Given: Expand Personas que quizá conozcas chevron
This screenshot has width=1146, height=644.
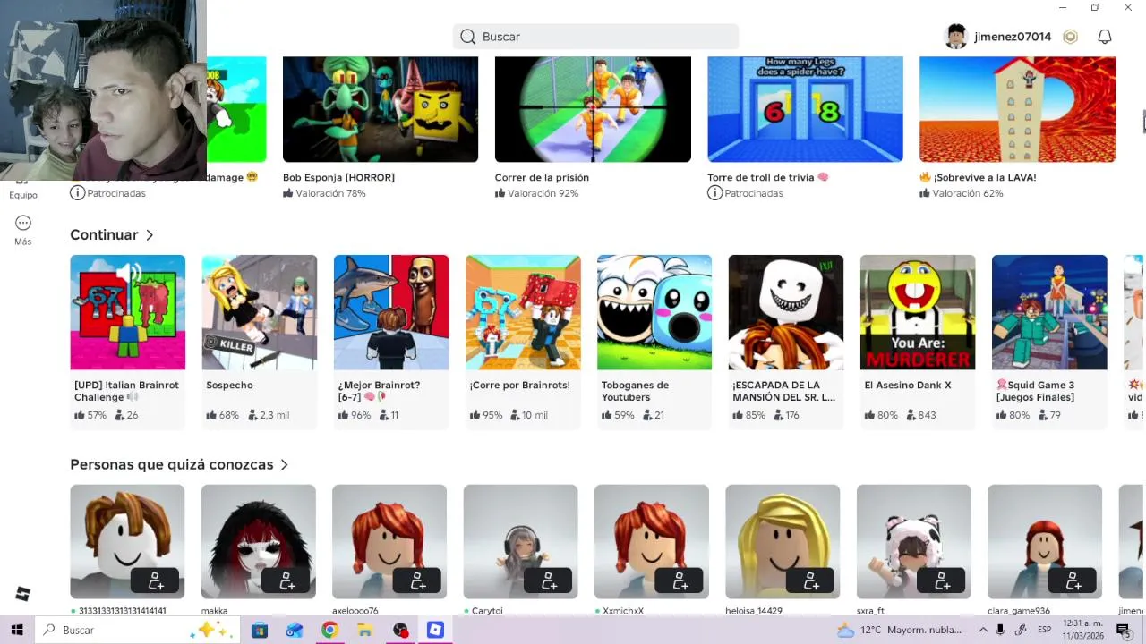Looking at the screenshot, I should pyautogui.click(x=284, y=464).
